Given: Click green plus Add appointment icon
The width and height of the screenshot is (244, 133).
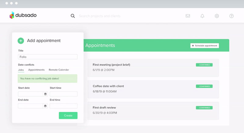Looking at the screenshot, I should (x=21, y=41).
